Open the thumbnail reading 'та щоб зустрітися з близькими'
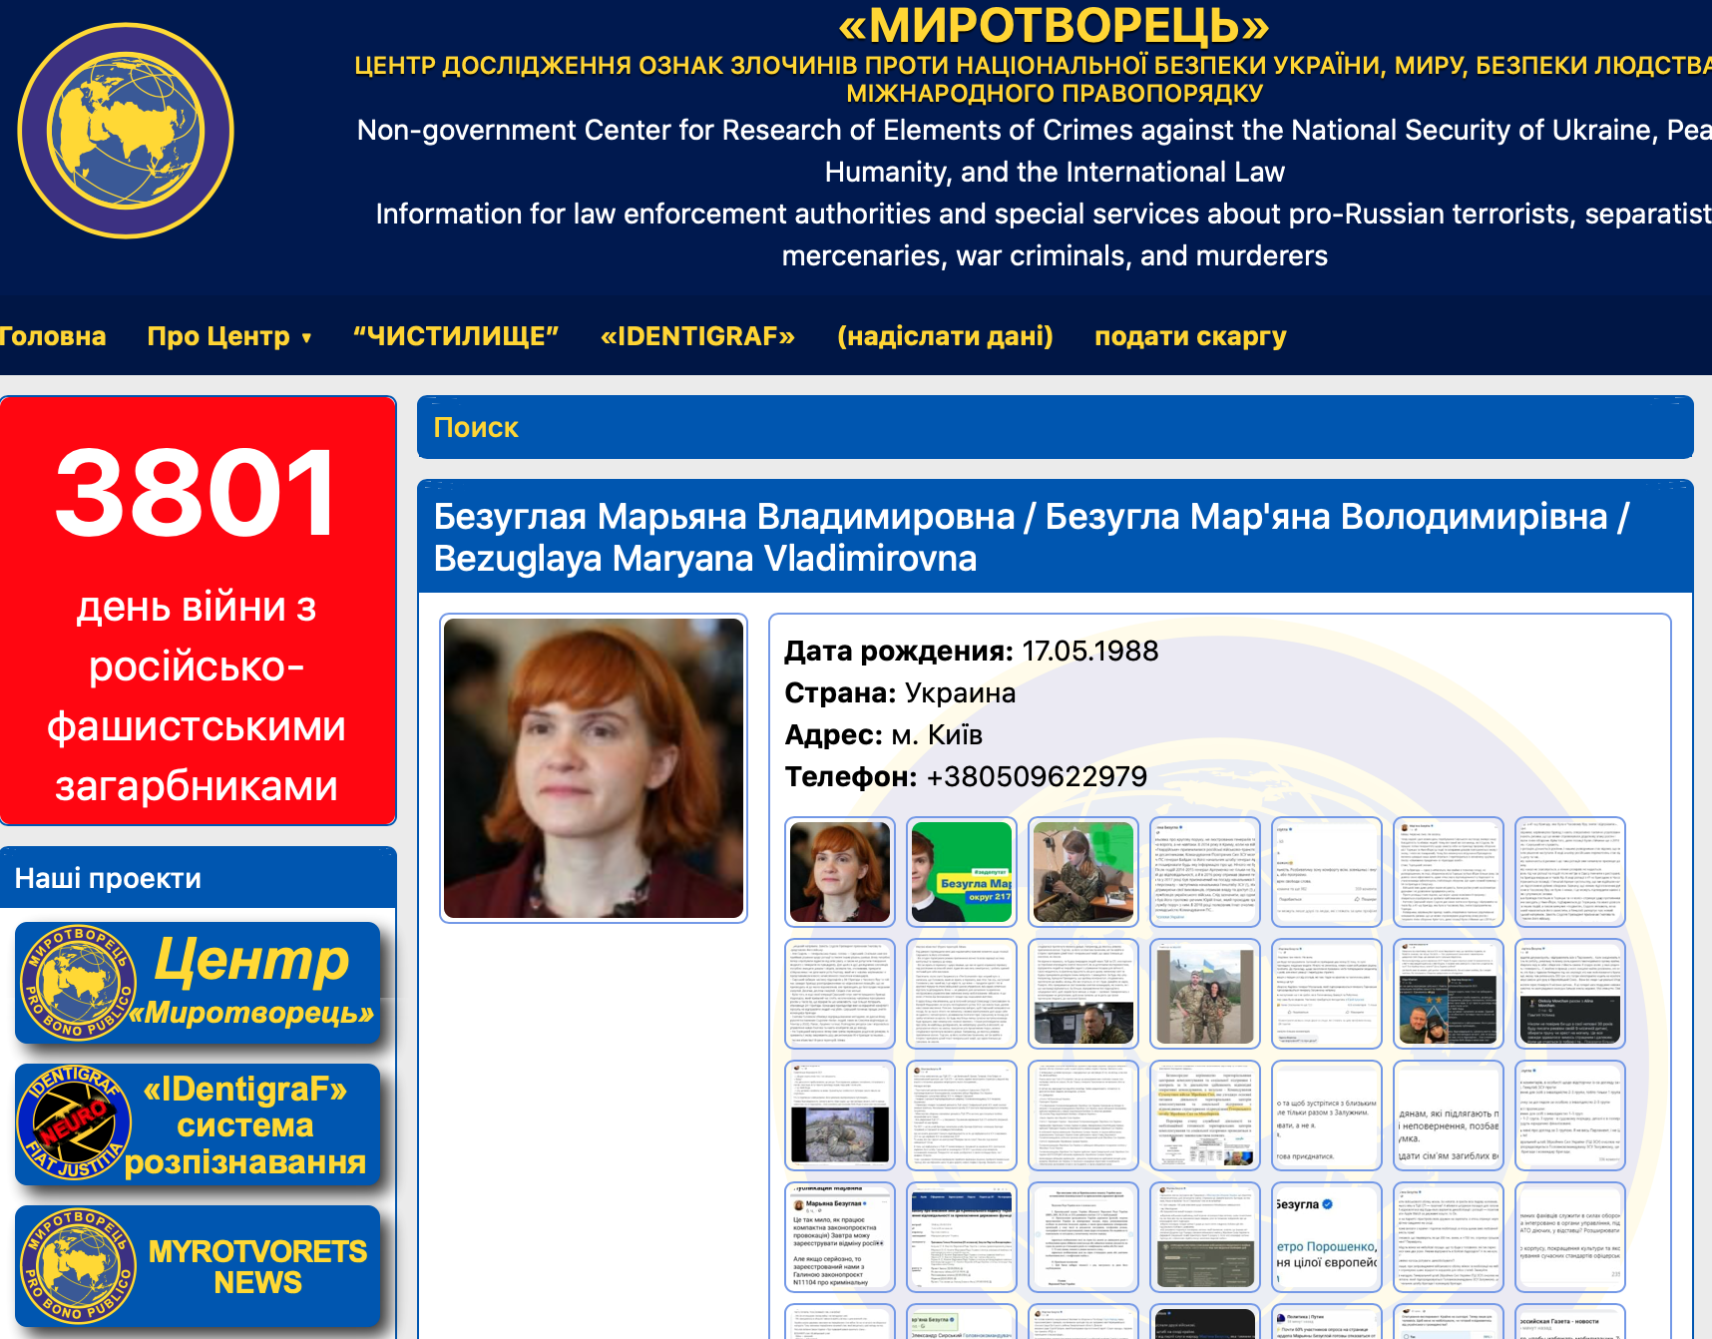 coord(1327,1116)
